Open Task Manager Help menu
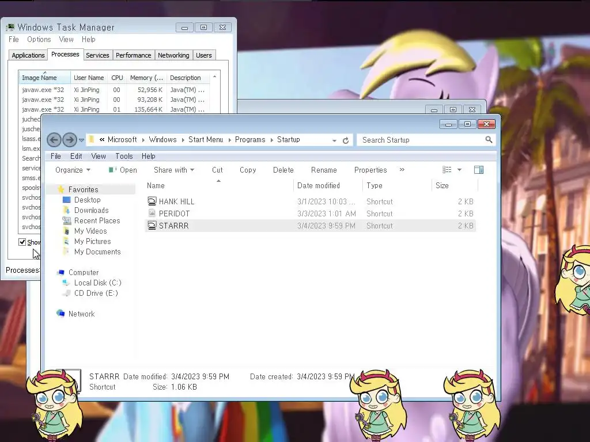 (88, 39)
